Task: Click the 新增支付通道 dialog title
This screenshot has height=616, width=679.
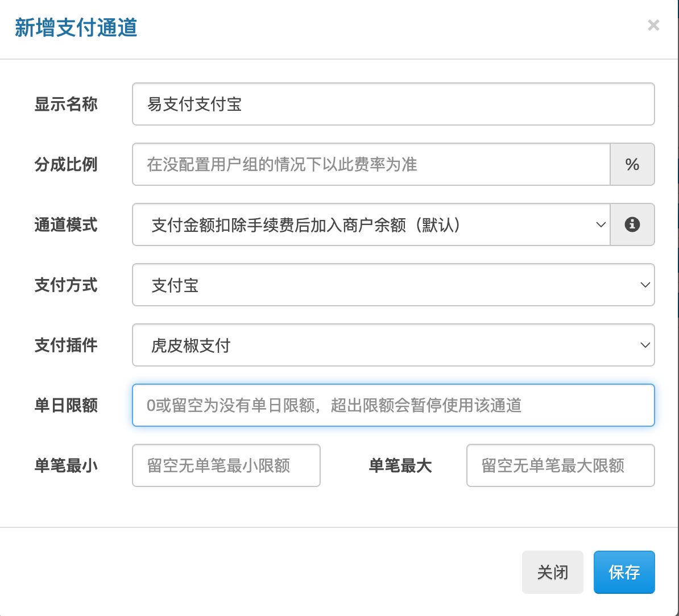Action: (x=76, y=27)
